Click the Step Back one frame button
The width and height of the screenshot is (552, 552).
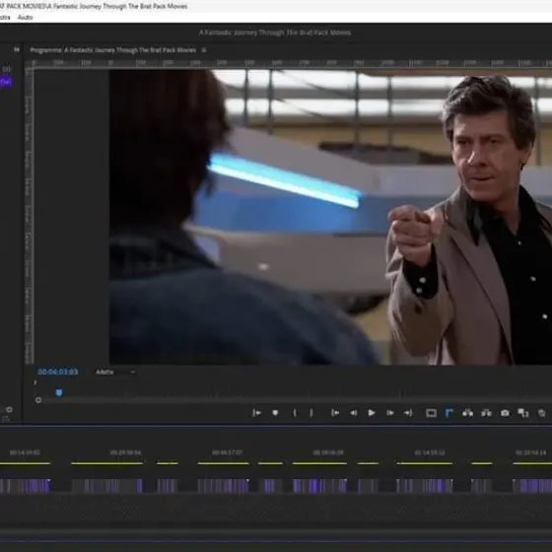[354, 413]
